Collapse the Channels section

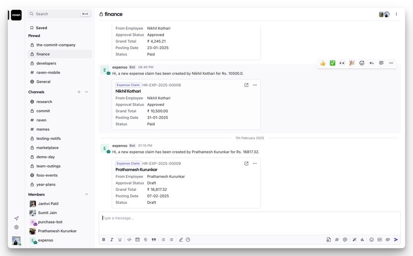(x=86, y=92)
